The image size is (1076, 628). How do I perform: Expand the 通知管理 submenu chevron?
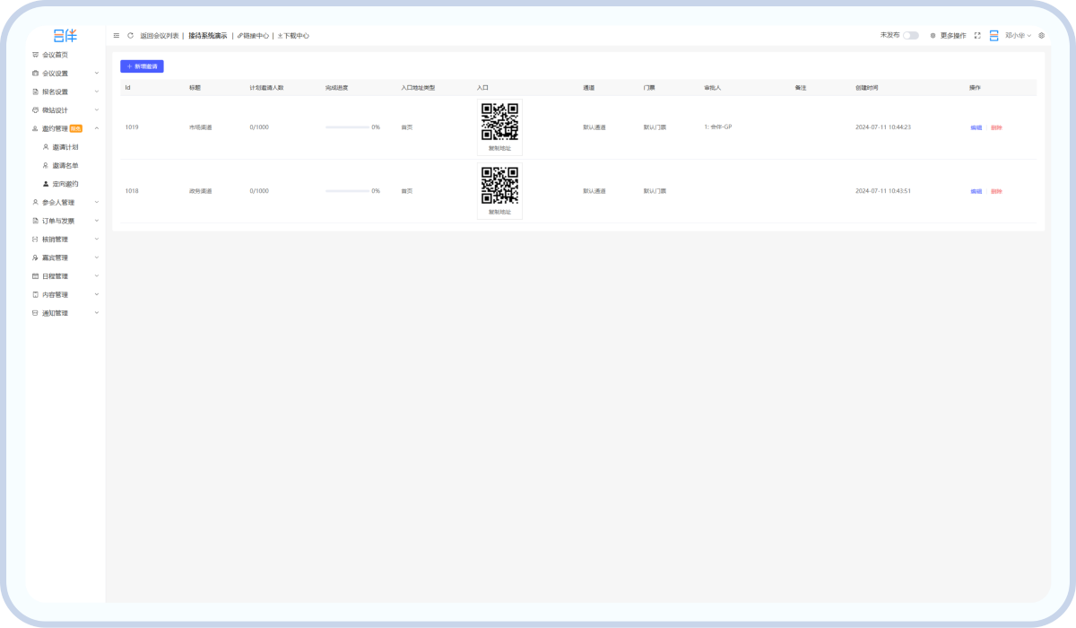97,313
